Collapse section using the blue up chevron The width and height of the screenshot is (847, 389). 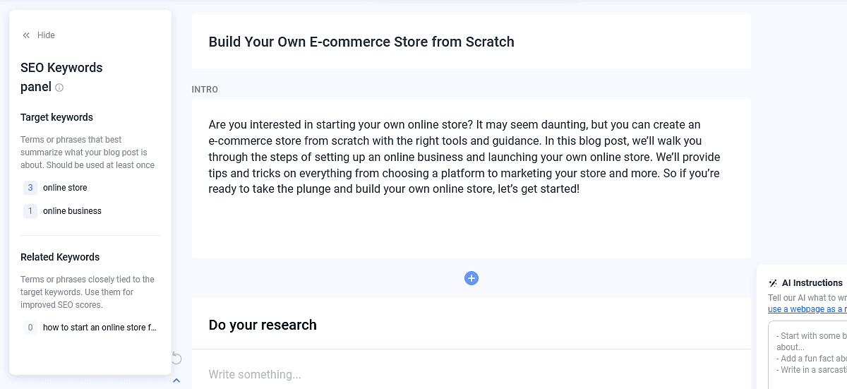(x=176, y=381)
